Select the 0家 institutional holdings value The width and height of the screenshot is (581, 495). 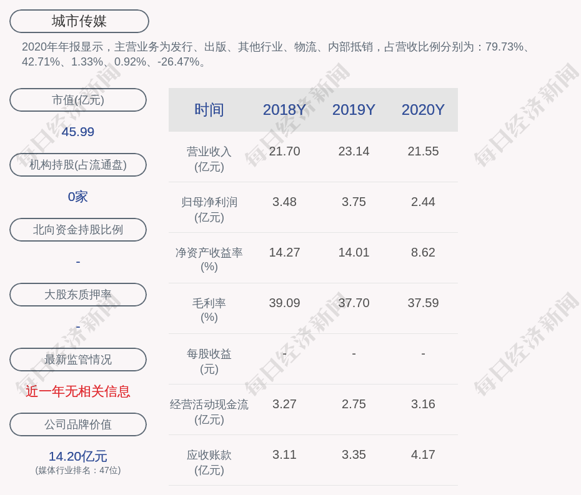(78, 197)
